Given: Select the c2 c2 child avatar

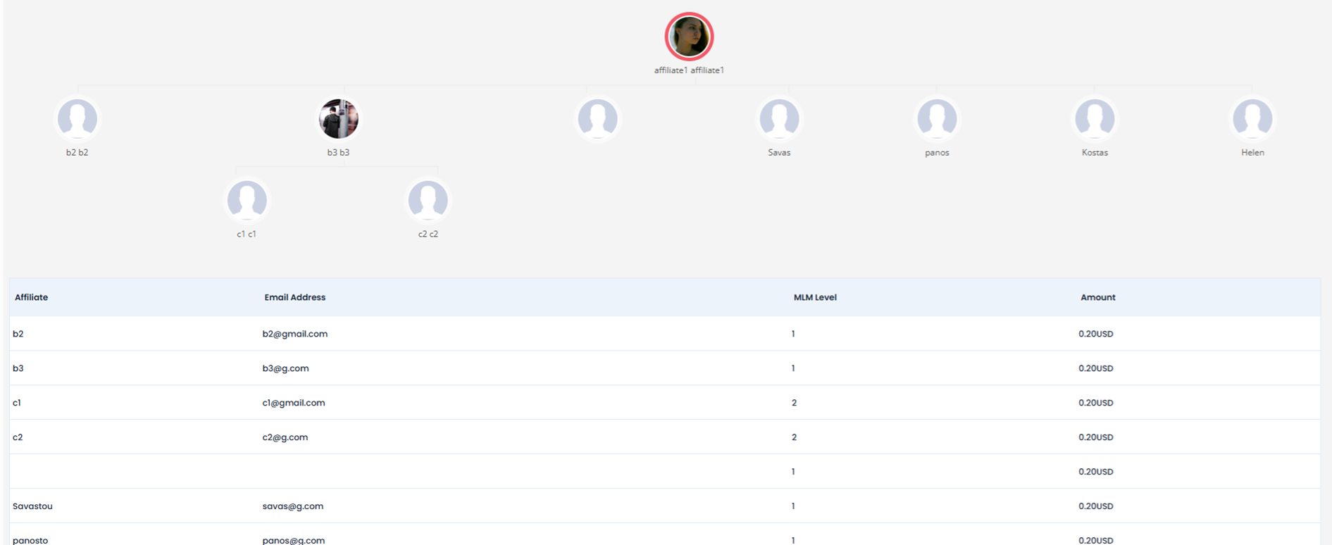Looking at the screenshot, I should [428, 200].
